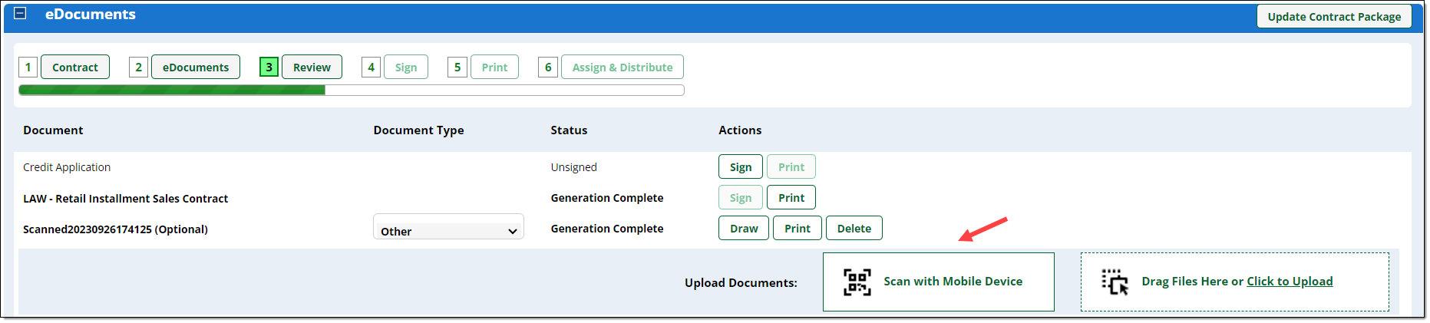Image resolution: width=1430 pixels, height=323 pixels.
Task: Select step number 6 box
Action: pos(548,67)
